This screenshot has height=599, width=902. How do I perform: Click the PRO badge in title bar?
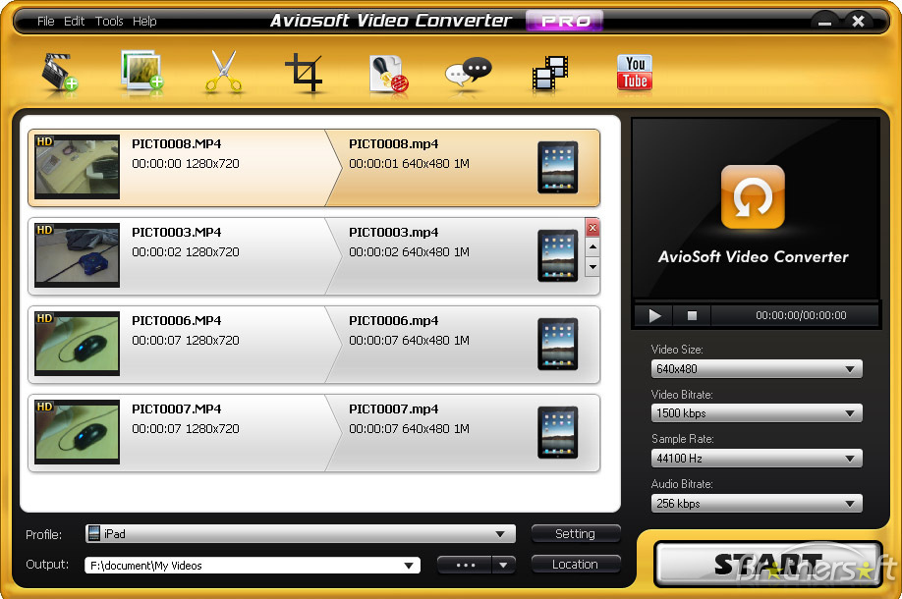point(565,22)
